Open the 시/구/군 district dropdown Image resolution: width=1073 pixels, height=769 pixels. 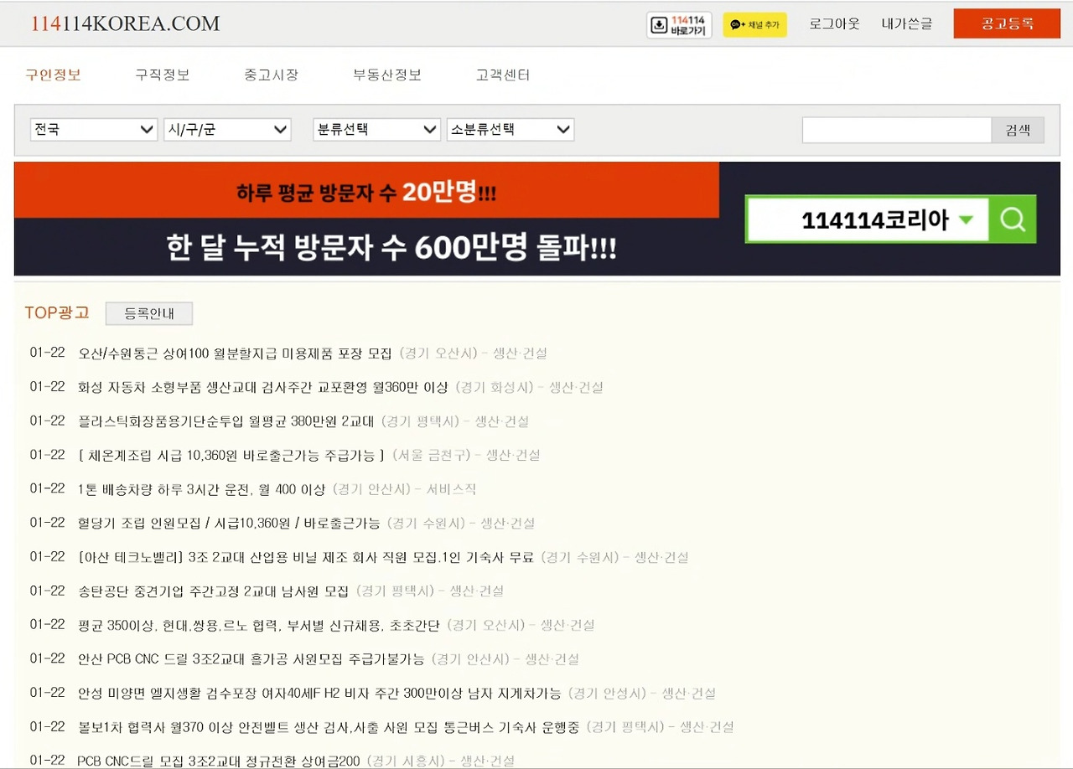click(227, 129)
